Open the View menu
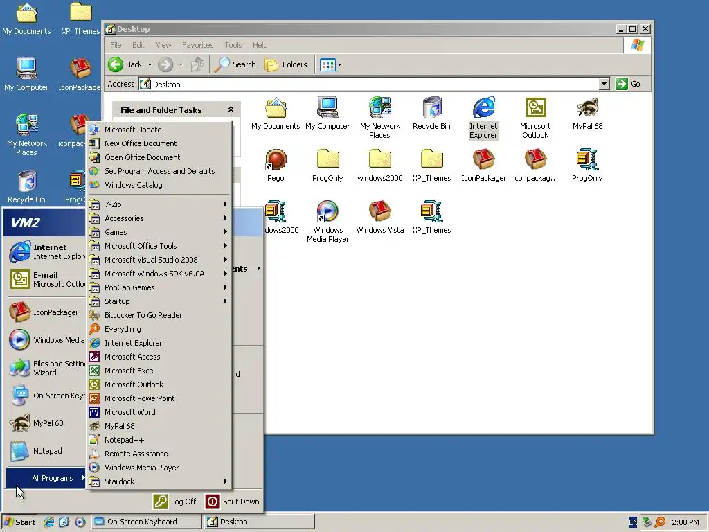Viewport: 709px width, 532px height. (163, 45)
